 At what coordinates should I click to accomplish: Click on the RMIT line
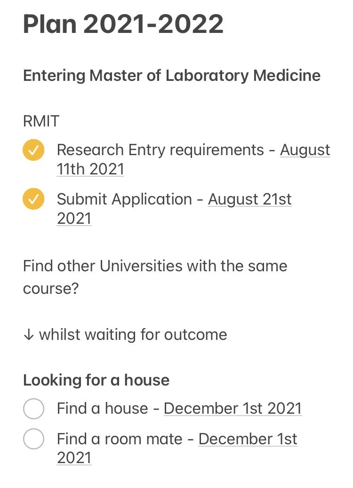(41, 121)
